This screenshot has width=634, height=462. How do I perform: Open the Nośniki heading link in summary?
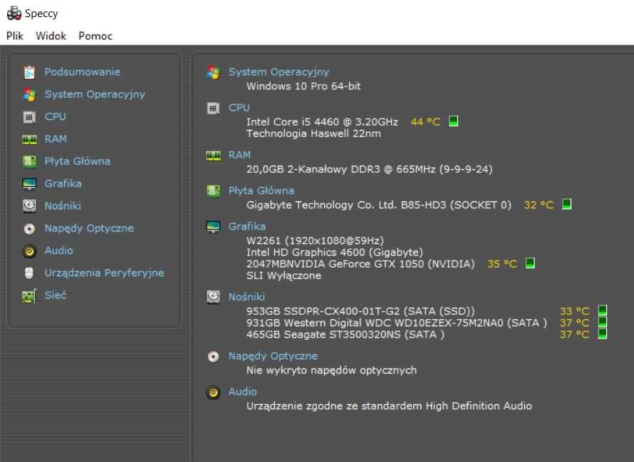[x=246, y=297]
